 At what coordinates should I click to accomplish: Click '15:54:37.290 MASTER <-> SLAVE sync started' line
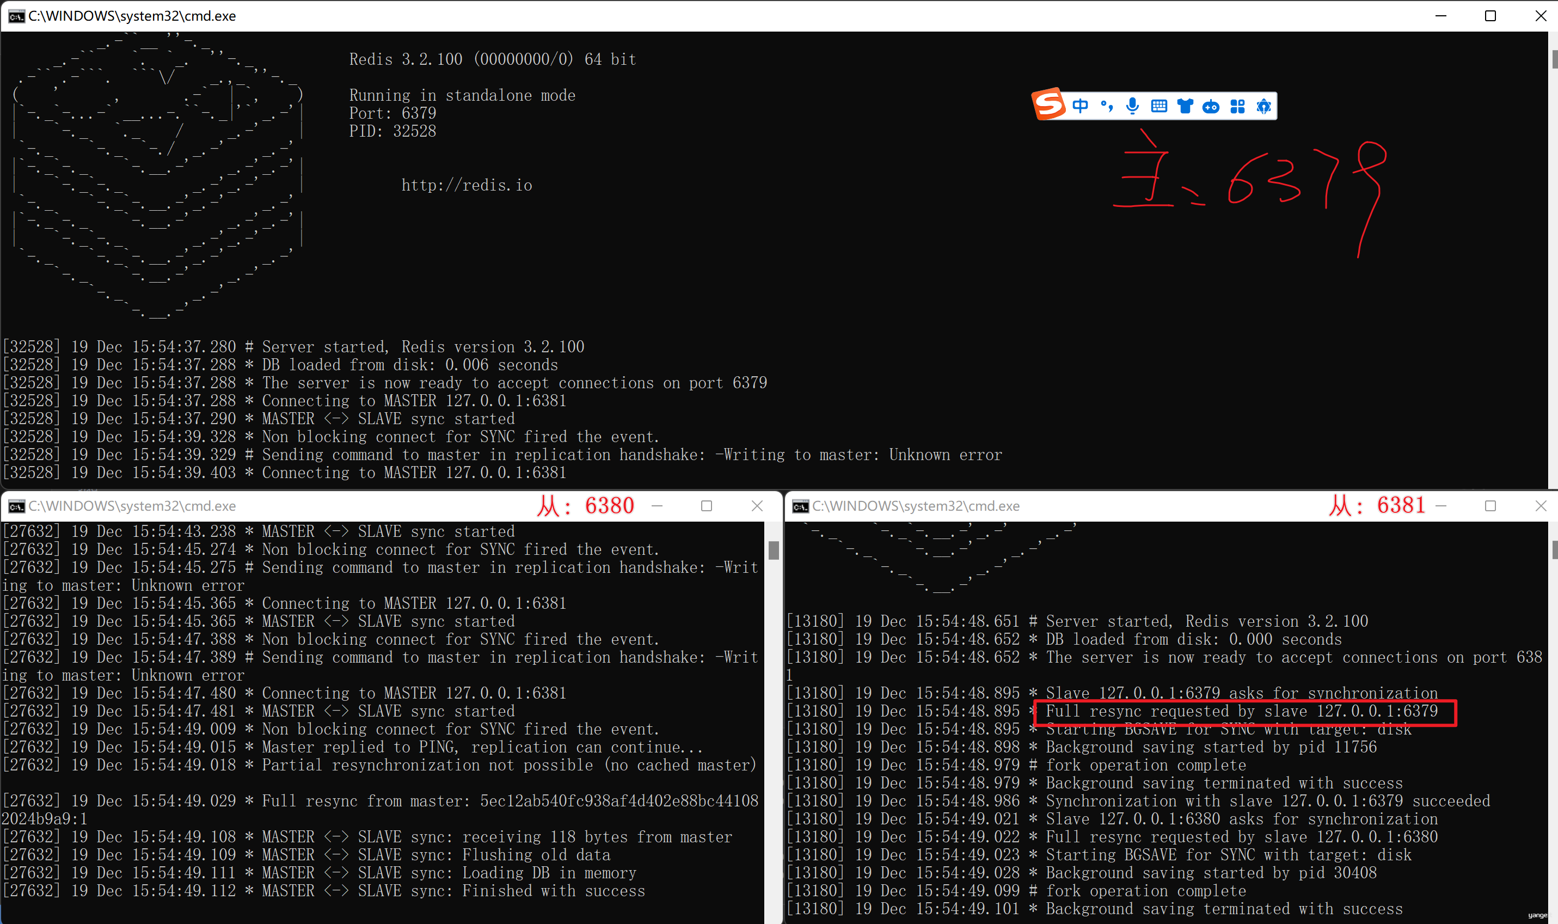click(259, 419)
